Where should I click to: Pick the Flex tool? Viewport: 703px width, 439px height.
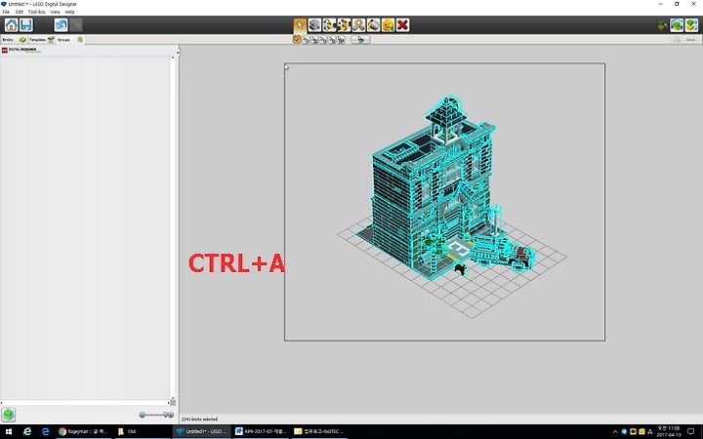pos(358,25)
